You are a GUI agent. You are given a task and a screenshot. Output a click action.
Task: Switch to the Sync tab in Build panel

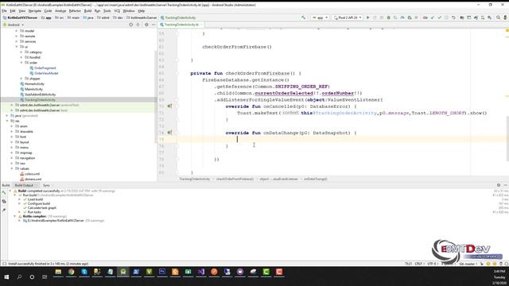[x=46, y=185]
